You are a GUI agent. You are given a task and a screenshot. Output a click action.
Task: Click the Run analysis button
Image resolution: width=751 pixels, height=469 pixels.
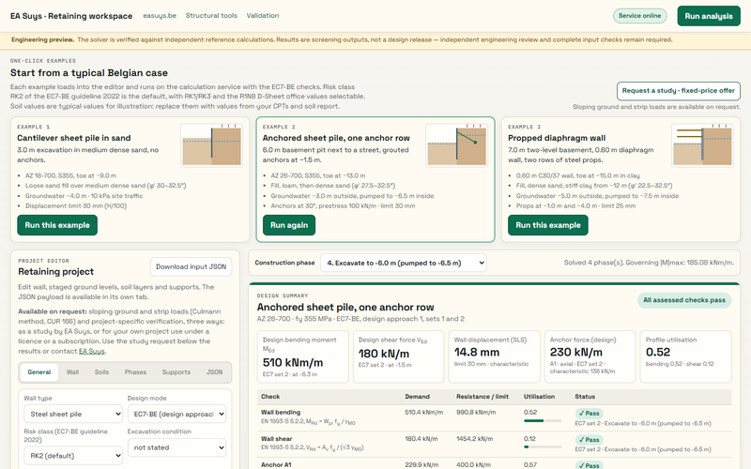[709, 16]
